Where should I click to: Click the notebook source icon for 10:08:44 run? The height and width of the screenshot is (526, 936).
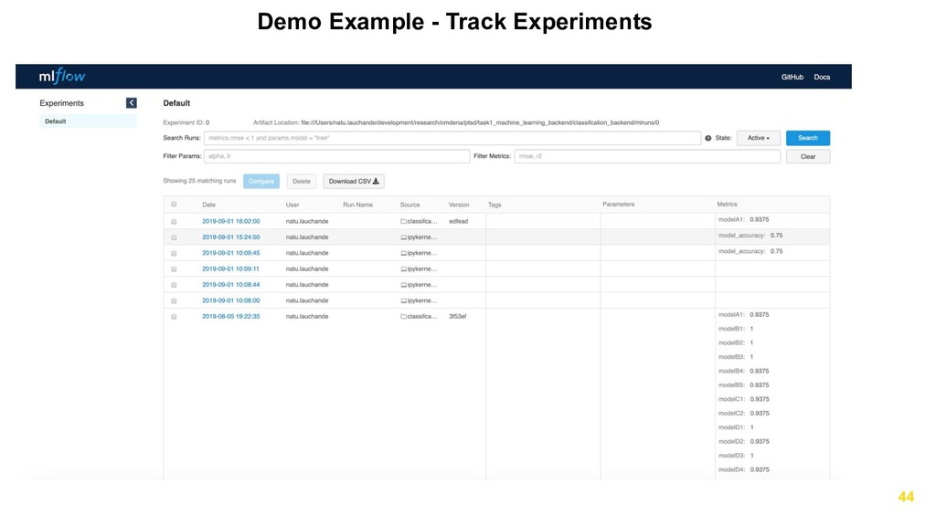tap(403, 285)
